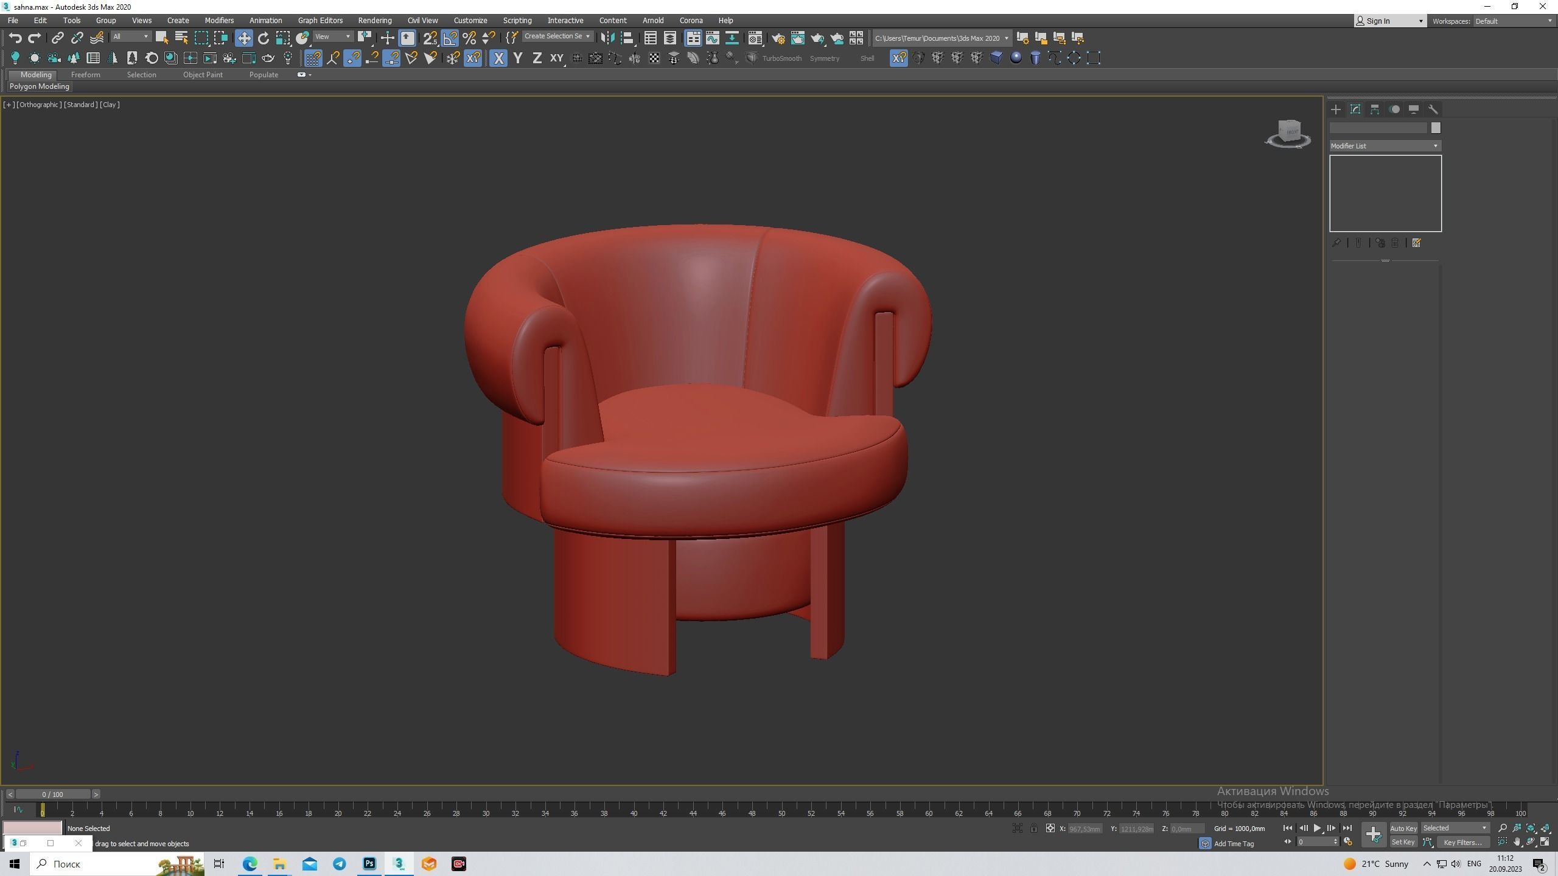Click the Zoom Extents All icon

1545,828
